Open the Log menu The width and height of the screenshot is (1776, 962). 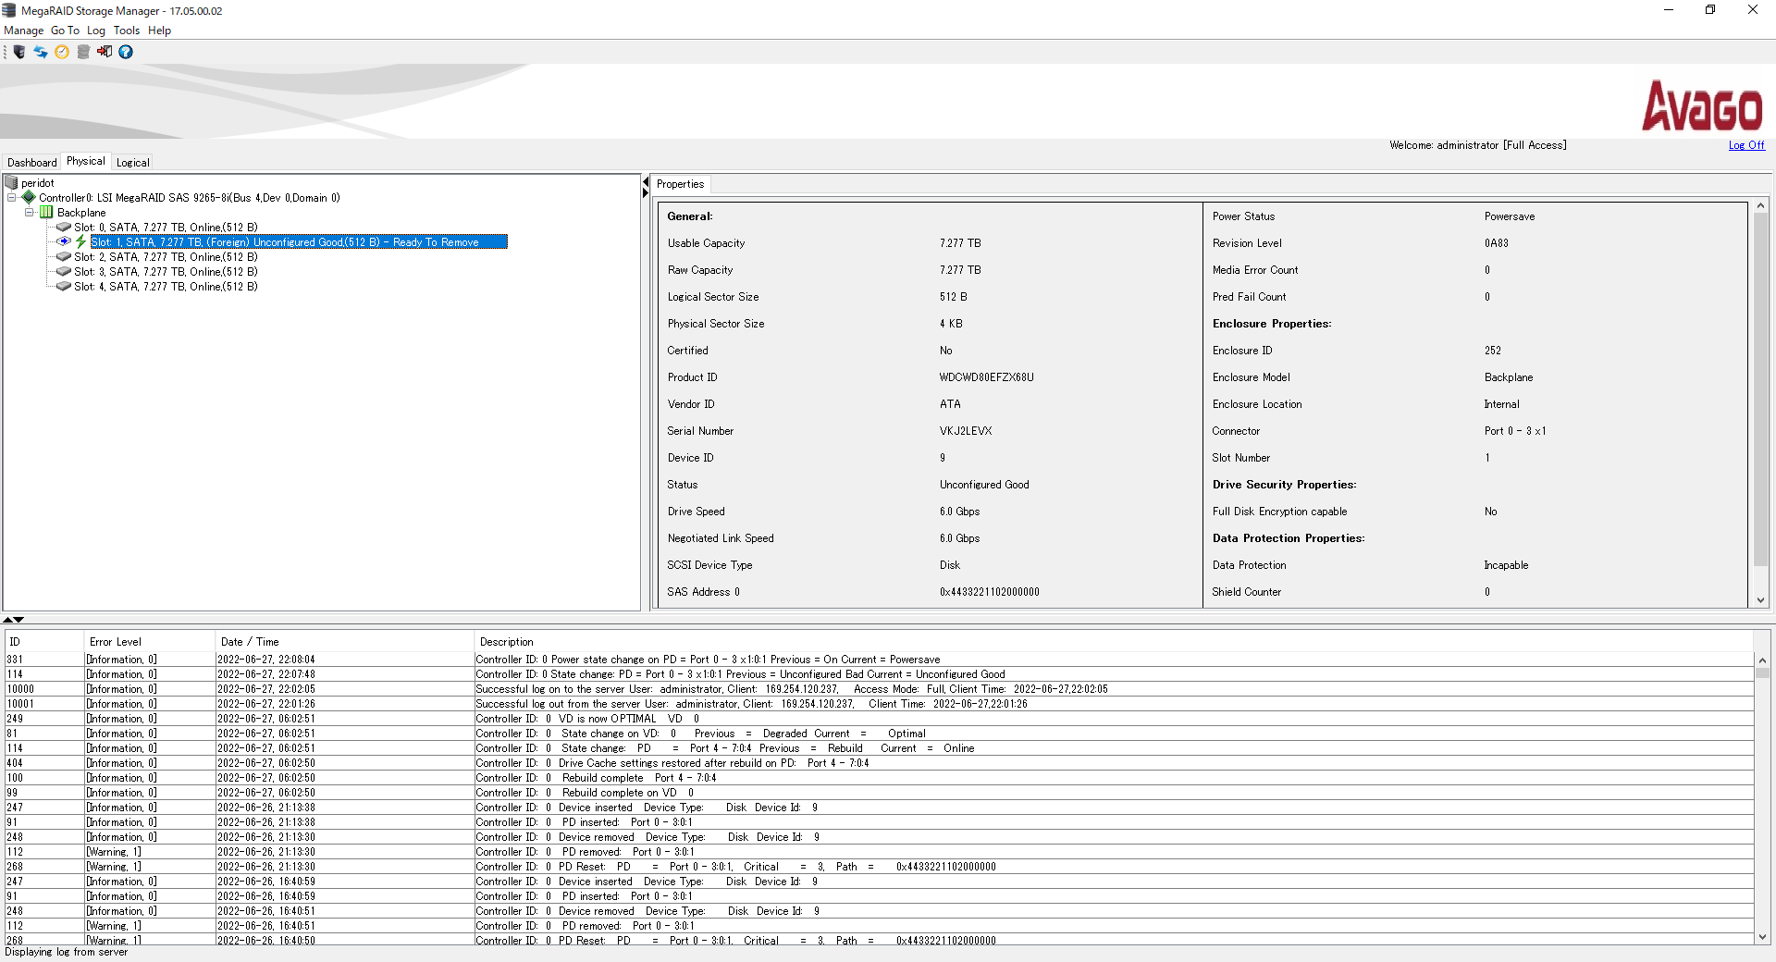coord(96,31)
